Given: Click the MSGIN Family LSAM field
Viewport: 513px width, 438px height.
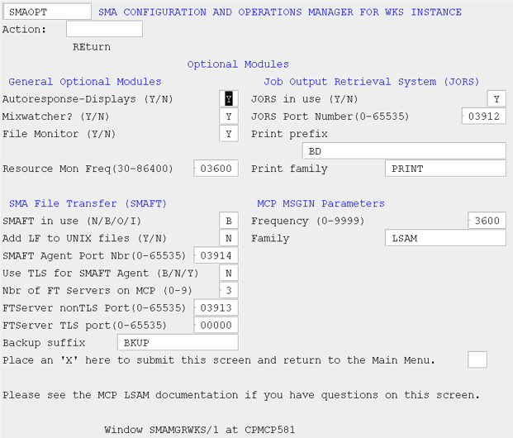Looking at the screenshot, I should click(x=445, y=238).
